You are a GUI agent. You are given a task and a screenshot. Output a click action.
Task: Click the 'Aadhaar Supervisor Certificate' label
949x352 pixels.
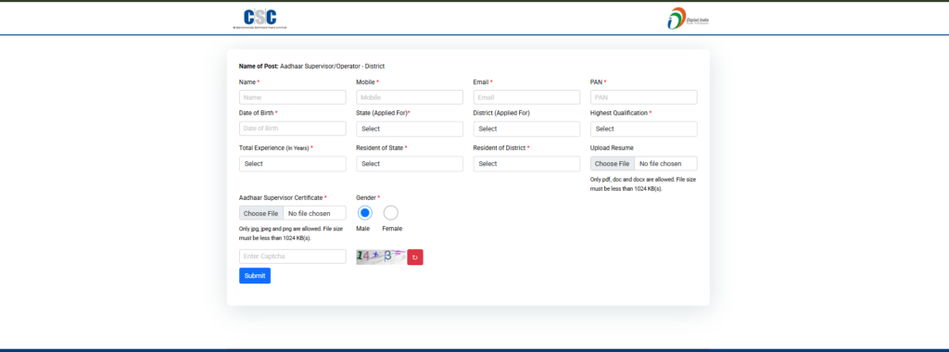(282, 198)
